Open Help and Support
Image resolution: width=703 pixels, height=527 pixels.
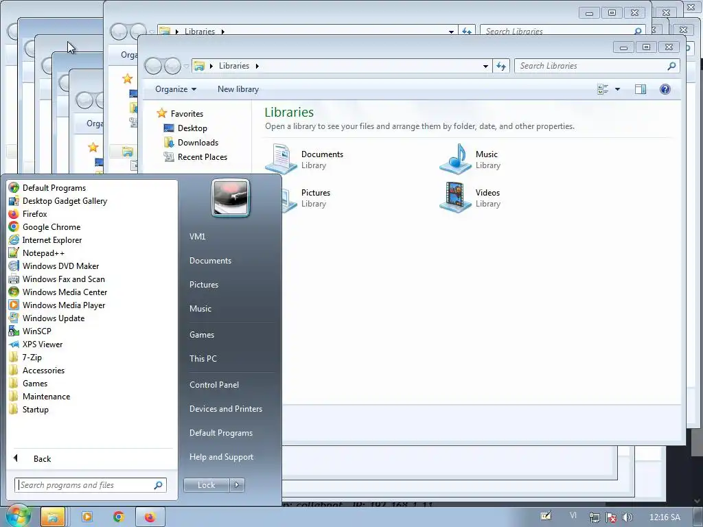pyautogui.click(x=221, y=457)
